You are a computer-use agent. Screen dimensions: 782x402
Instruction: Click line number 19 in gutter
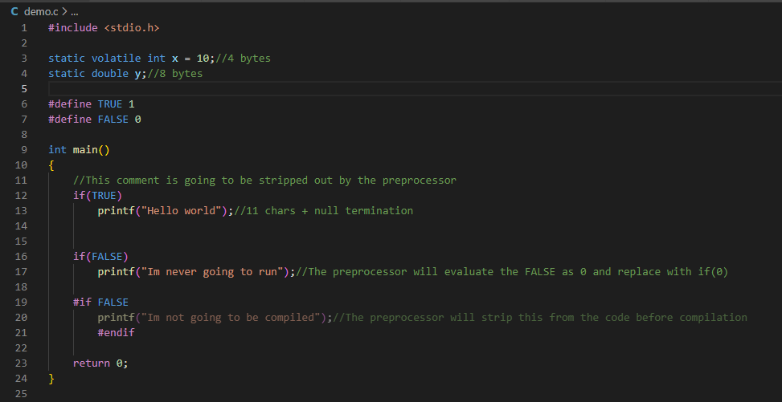(x=21, y=302)
